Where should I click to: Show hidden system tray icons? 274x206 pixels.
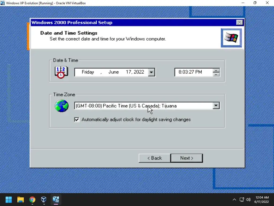[234, 200]
